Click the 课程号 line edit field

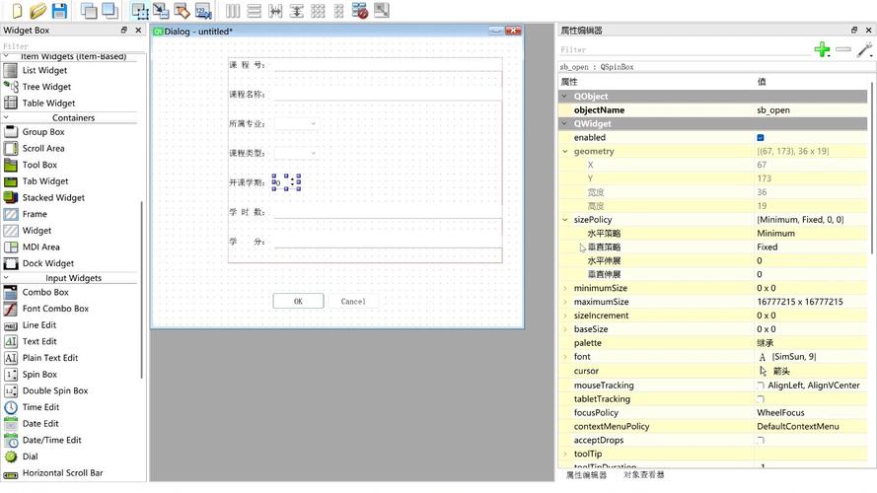[388, 65]
